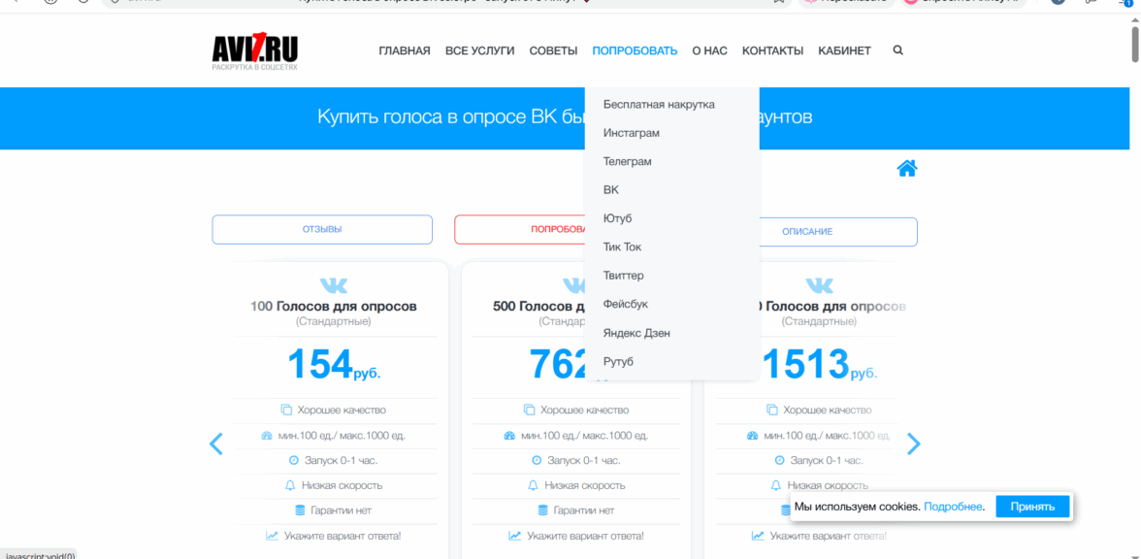Show next cards with right arrow

pyautogui.click(x=914, y=444)
